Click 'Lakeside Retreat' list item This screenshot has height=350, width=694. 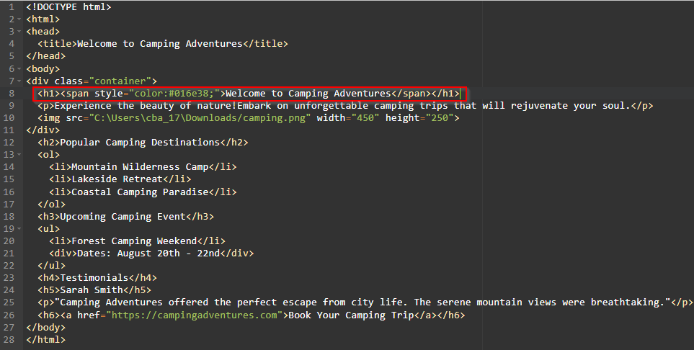pyautogui.click(x=117, y=179)
